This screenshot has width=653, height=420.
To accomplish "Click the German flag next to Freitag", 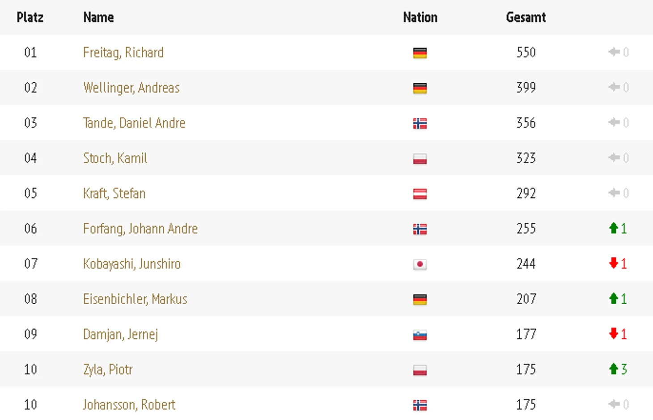I will click(420, 53).
